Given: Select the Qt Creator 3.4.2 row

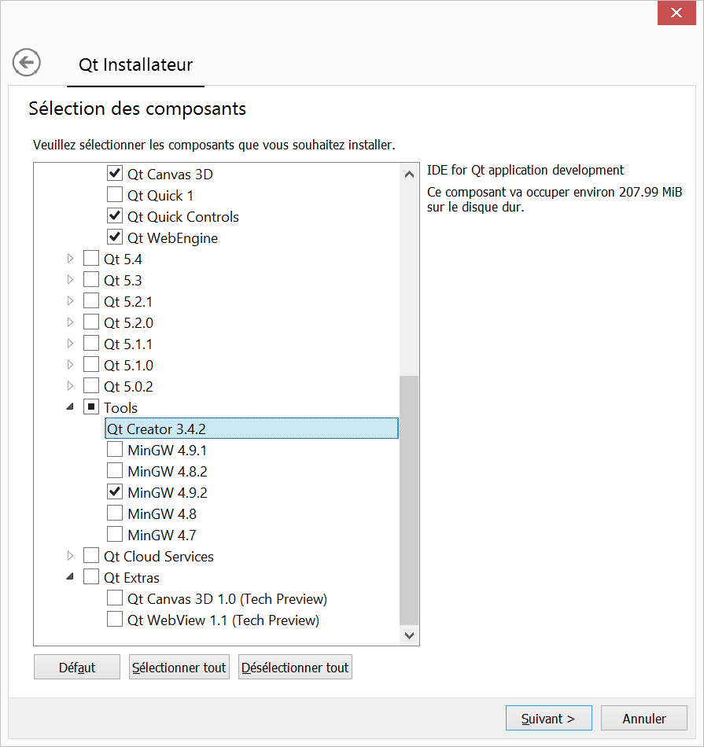Looking at the screenshot, I should [251, 429].
